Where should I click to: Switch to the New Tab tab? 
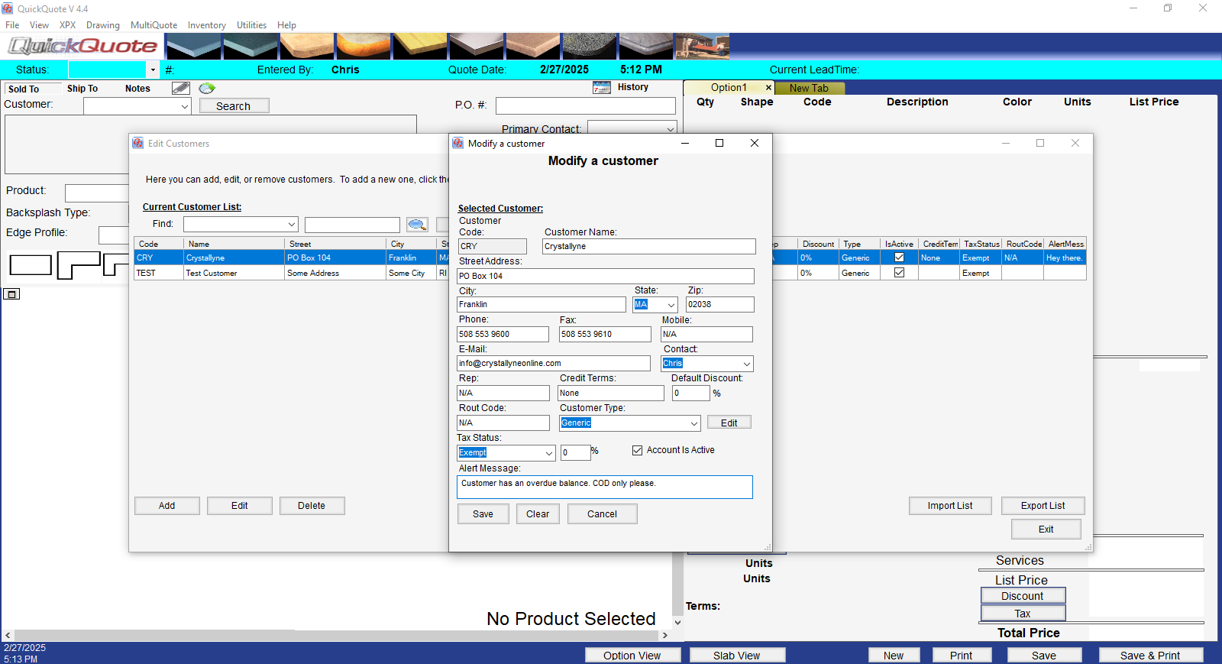tap(809, 89)
